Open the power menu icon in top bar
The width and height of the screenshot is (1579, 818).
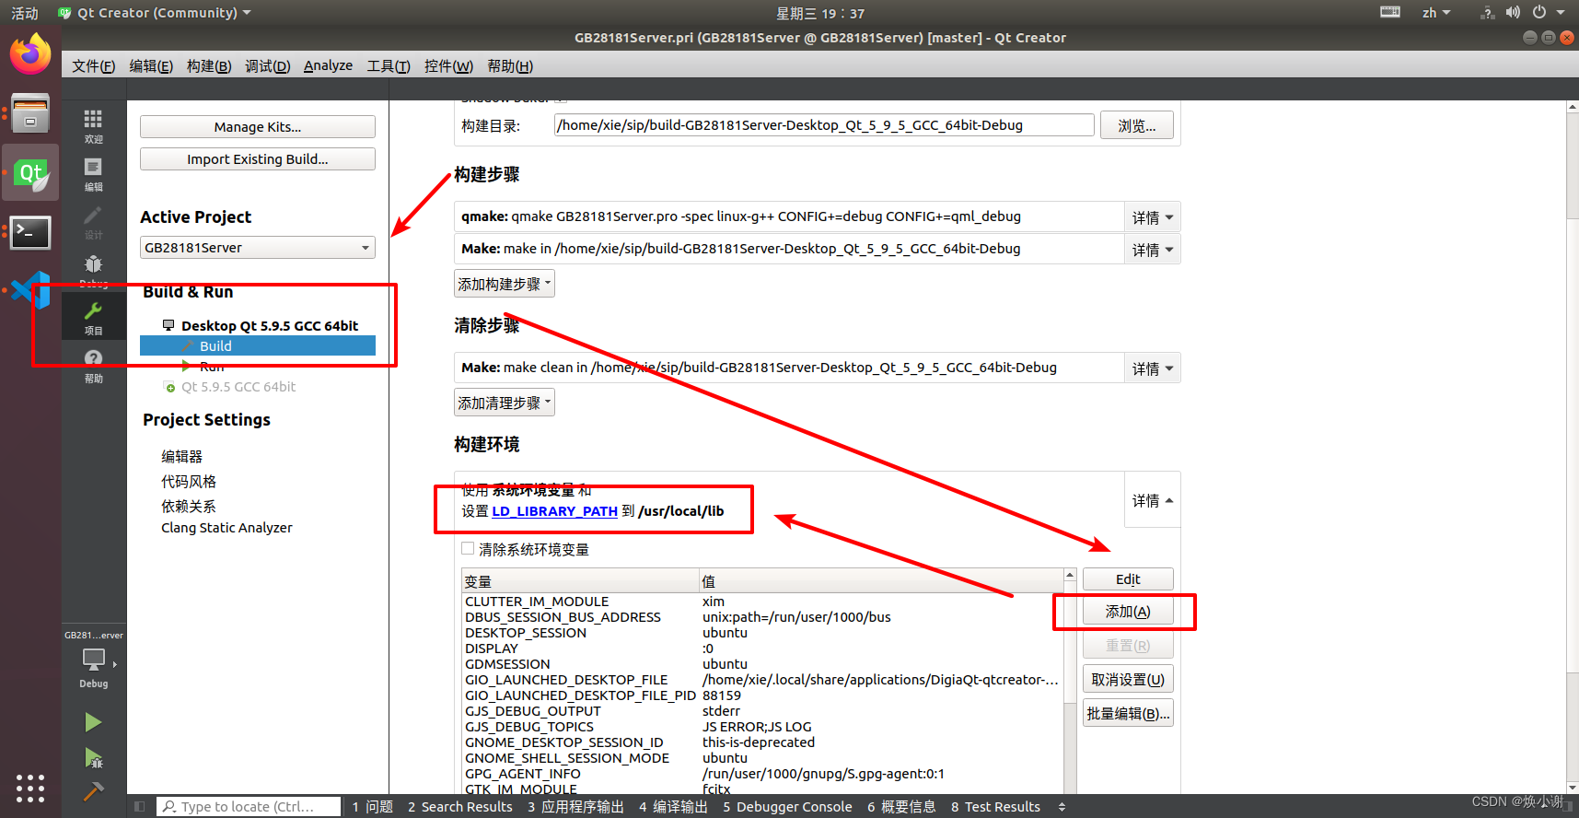(1539, 12)
